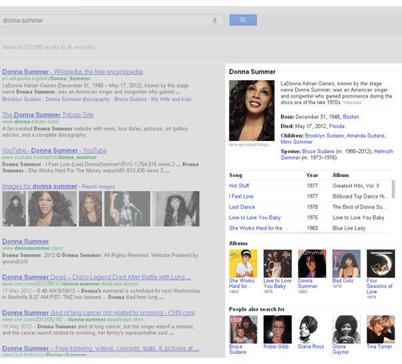The height and width of the screenshot is (364, 402).
Task: Click Tina Turner name link
Action: click(379, 347)
